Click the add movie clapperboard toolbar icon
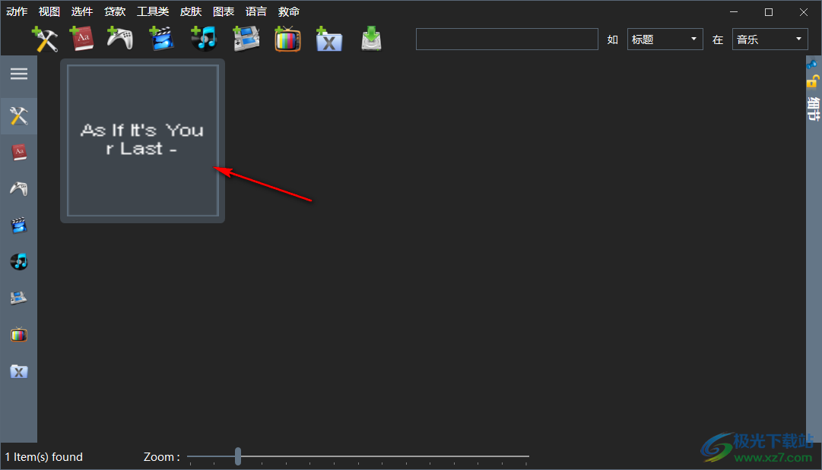822x470 pixels. (161, 39)
